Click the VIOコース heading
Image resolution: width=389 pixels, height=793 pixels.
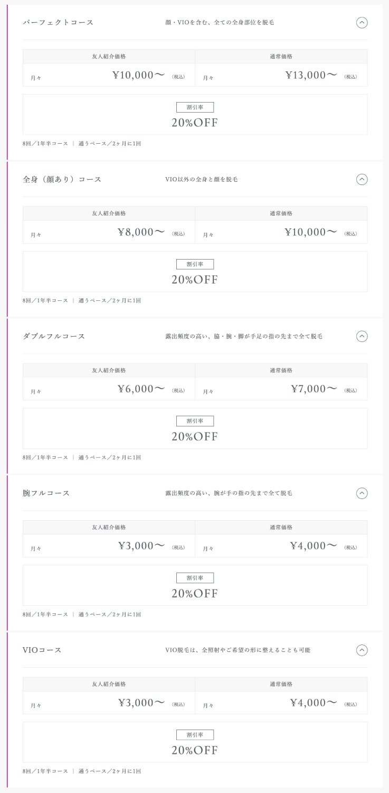(x=42, y=650)
